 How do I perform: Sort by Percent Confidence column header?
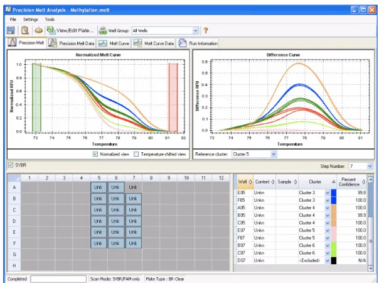[351, 182]
